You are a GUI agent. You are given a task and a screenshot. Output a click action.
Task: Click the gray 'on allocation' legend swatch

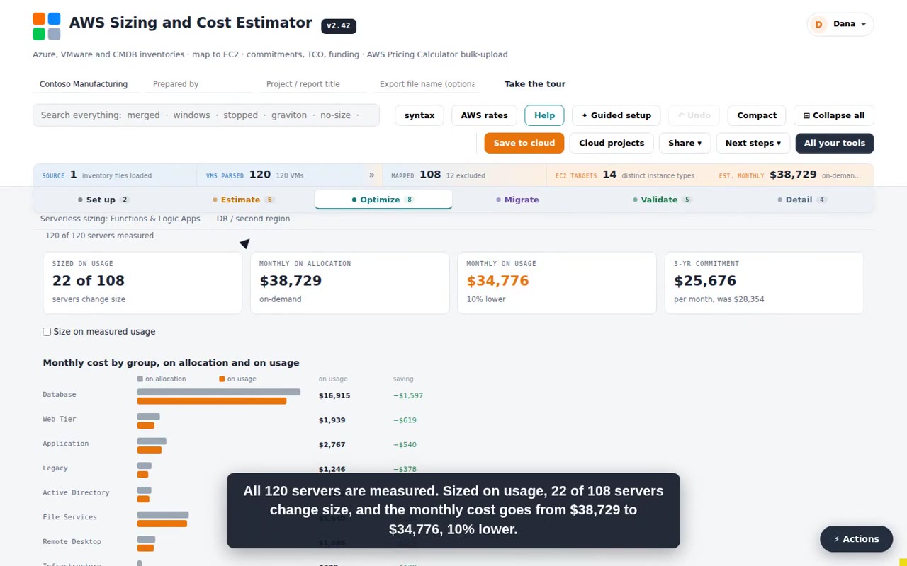pos(140,379)
